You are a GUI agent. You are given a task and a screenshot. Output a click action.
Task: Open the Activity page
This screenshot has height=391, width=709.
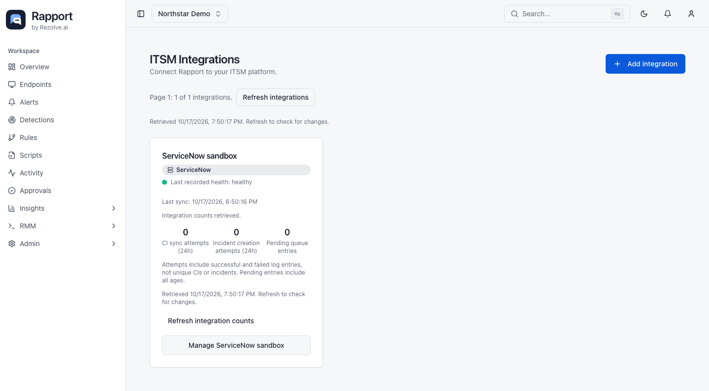63,173
